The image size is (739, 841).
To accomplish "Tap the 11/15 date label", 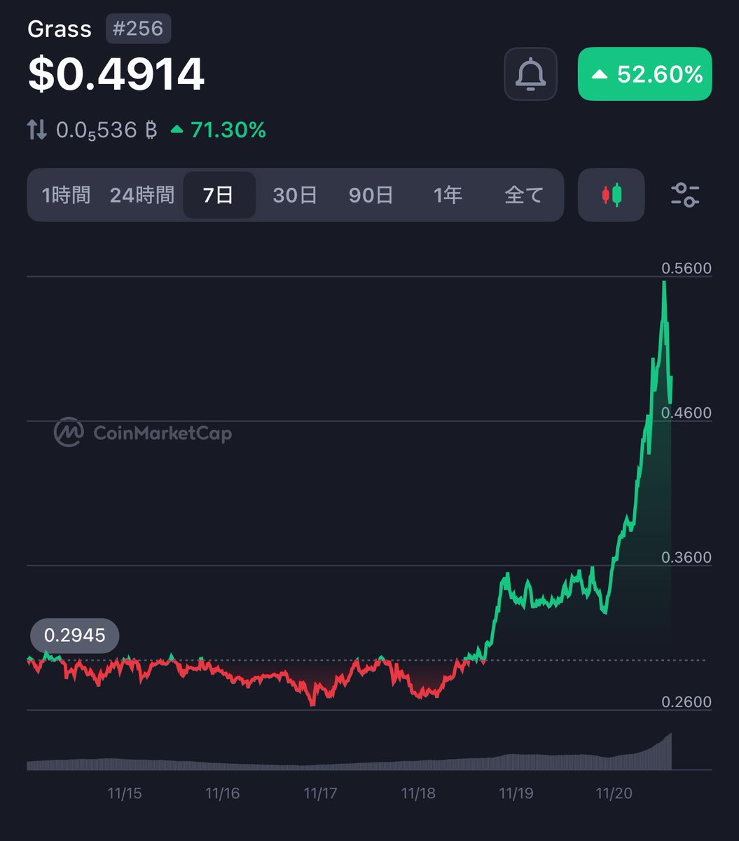I will tap(125, 793).
